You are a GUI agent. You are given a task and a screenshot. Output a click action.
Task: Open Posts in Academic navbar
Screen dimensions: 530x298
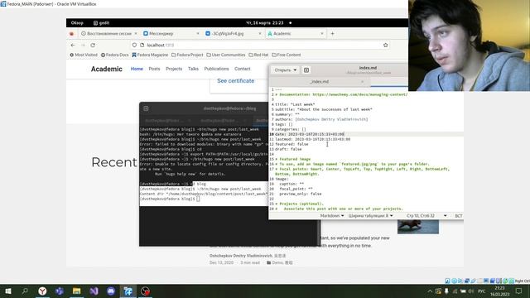pos(154,69)
